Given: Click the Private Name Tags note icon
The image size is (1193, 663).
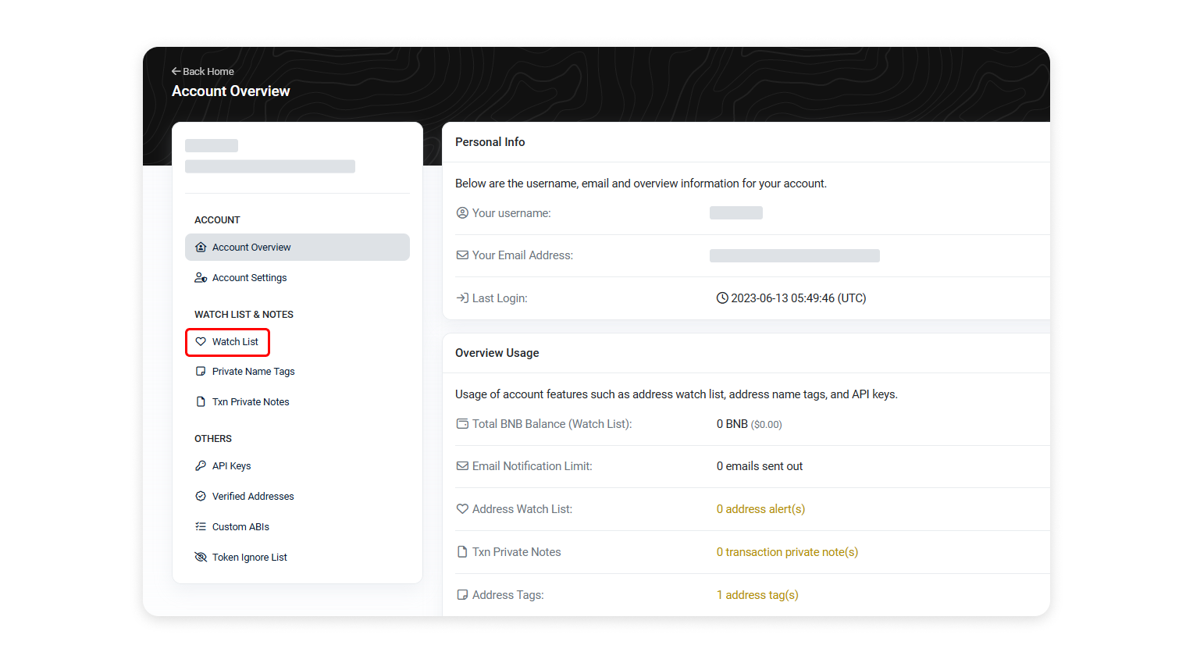Looking at the screenshot, I should coord(201,371).
